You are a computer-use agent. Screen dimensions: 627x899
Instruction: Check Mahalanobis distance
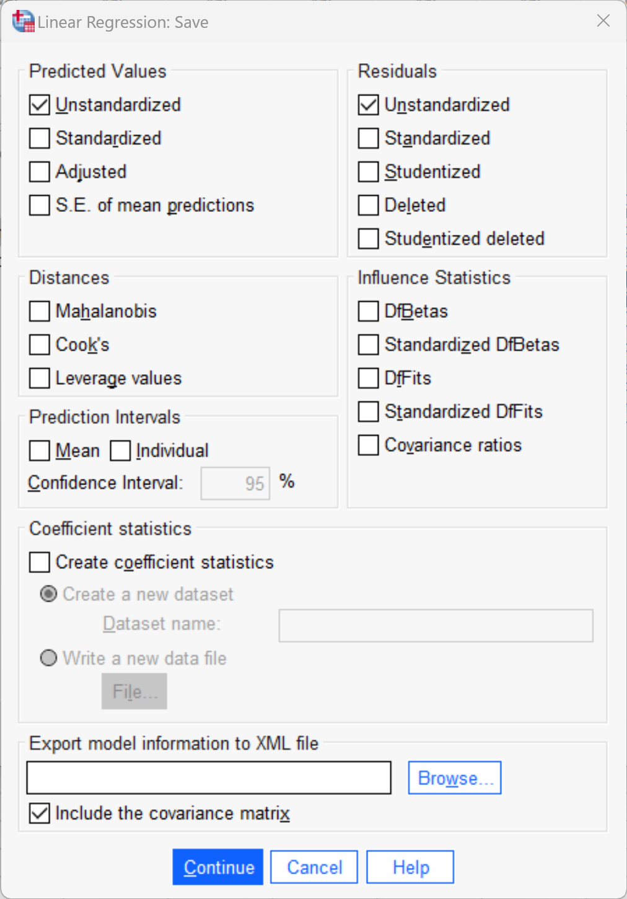[38, 311]
